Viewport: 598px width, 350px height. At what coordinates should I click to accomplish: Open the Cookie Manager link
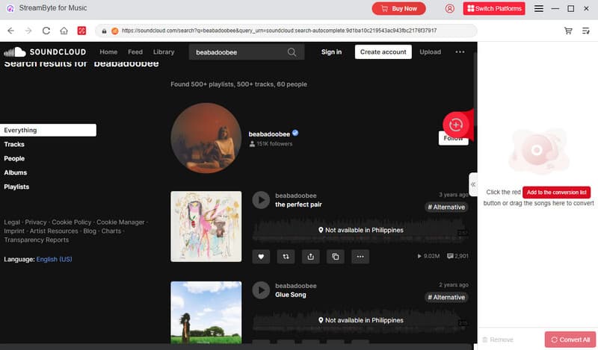[x=120, y=222]
